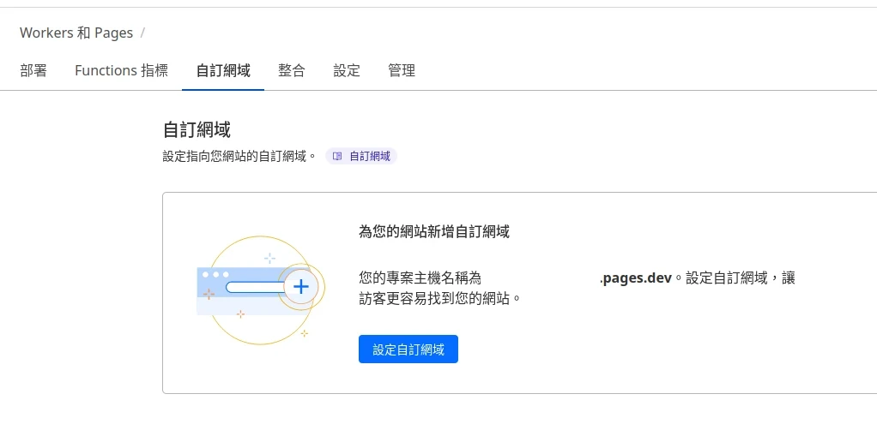Image resolution: width=877 pixels, height=430 pixels.
Task: Switch to the 管理 tab
Action: (402, 71)
